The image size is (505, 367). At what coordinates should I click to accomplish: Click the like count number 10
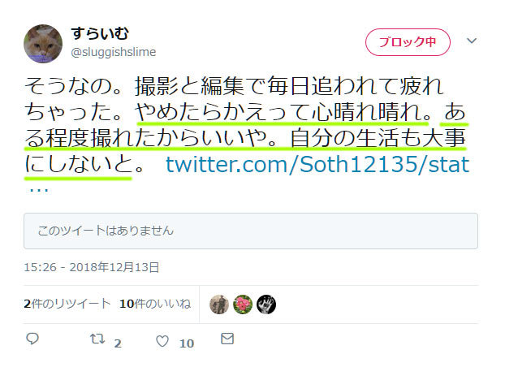click(187, 343)
